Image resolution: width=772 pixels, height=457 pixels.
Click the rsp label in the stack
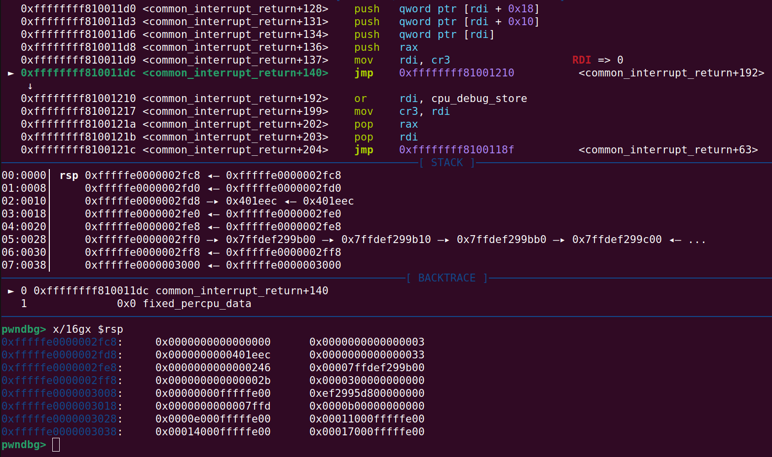pos(69,176)
